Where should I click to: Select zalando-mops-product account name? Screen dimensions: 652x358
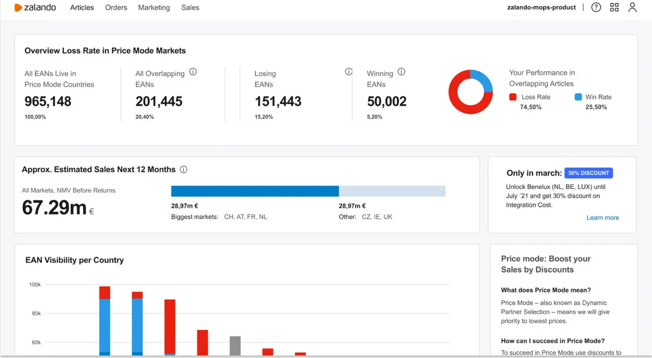pyautogui.click(x=541, y=7)
